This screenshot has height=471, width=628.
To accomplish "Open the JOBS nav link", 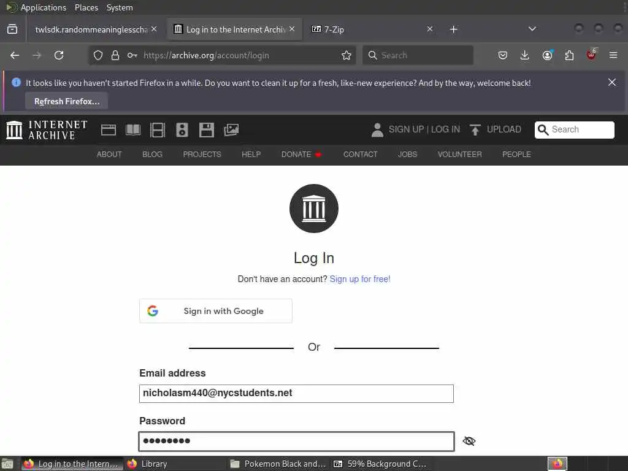I will (x=407, y=155).
